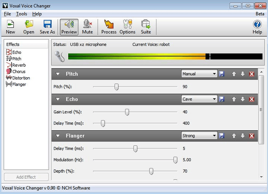268x194 pixels.
Task: Toggle the Preview speaker button
Action: click(x=69, y=27)
